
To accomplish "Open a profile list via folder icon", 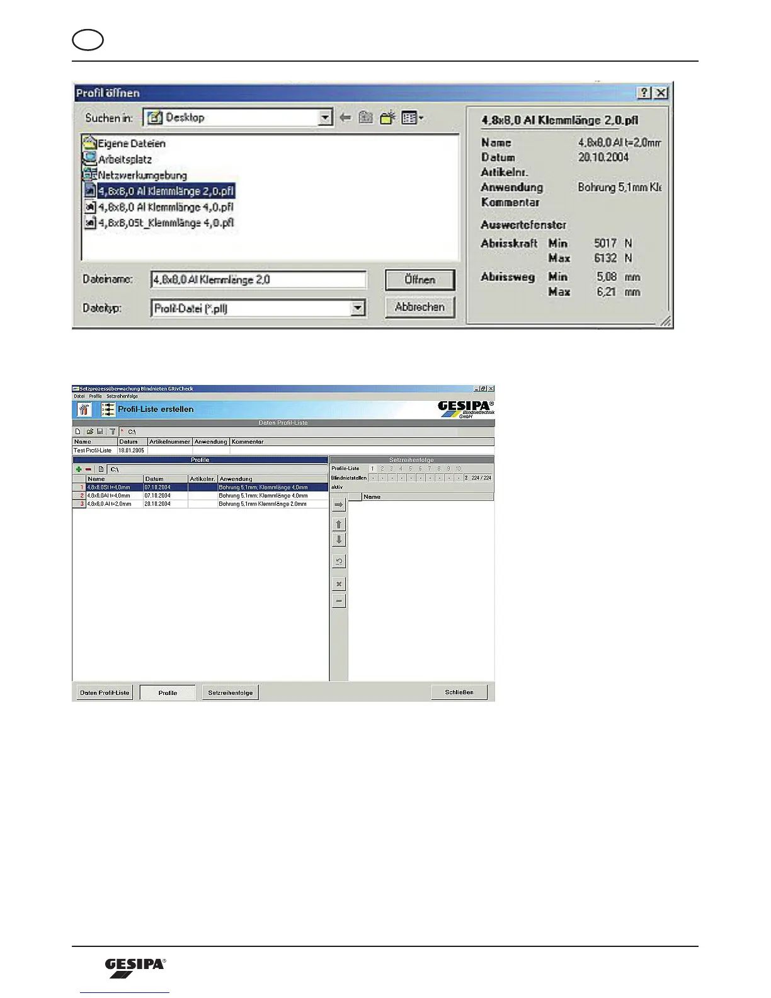I will (x=90, y=432).
